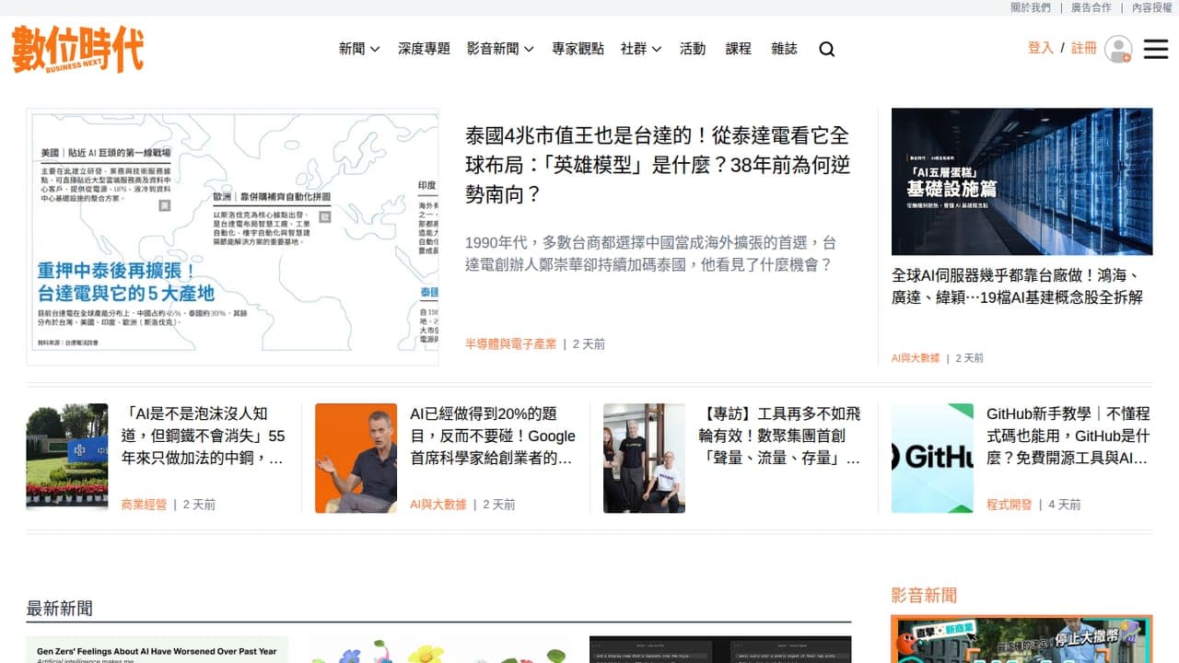
Task: Open the 雜誌 menu item
Action: point(784,49)
